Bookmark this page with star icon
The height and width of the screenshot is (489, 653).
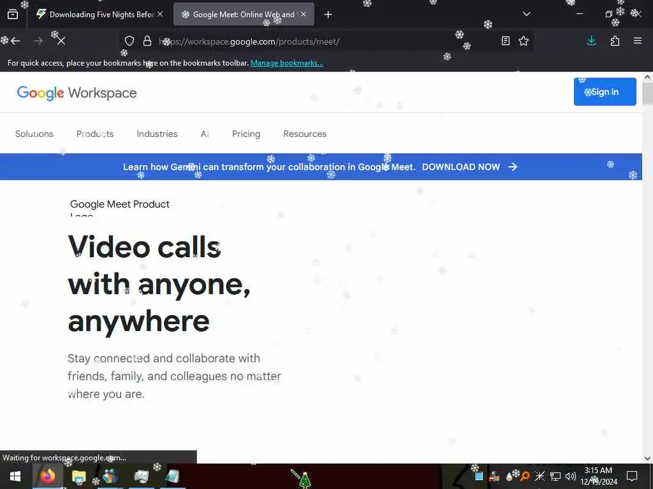pos(524,41)
